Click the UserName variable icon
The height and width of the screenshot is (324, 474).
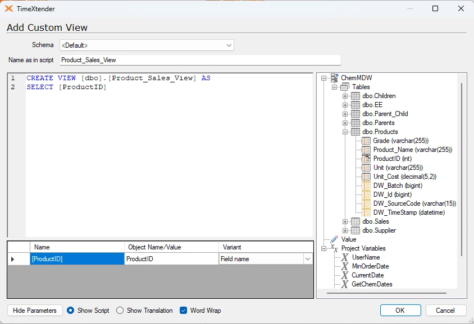[345, 257]
